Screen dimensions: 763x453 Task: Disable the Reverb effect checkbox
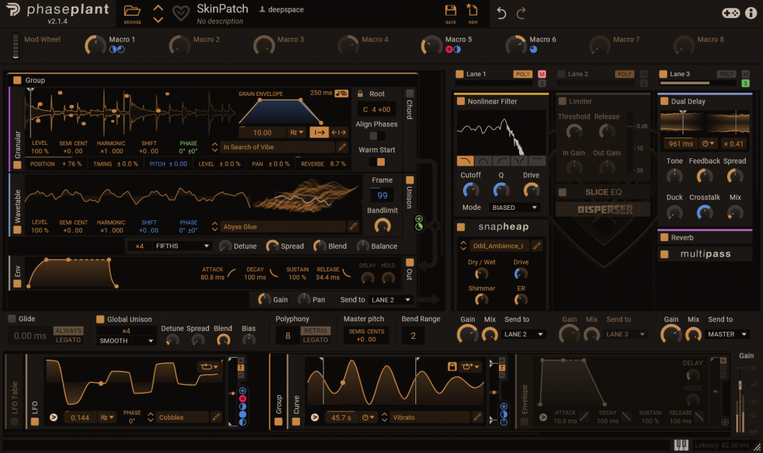point(664,237)
